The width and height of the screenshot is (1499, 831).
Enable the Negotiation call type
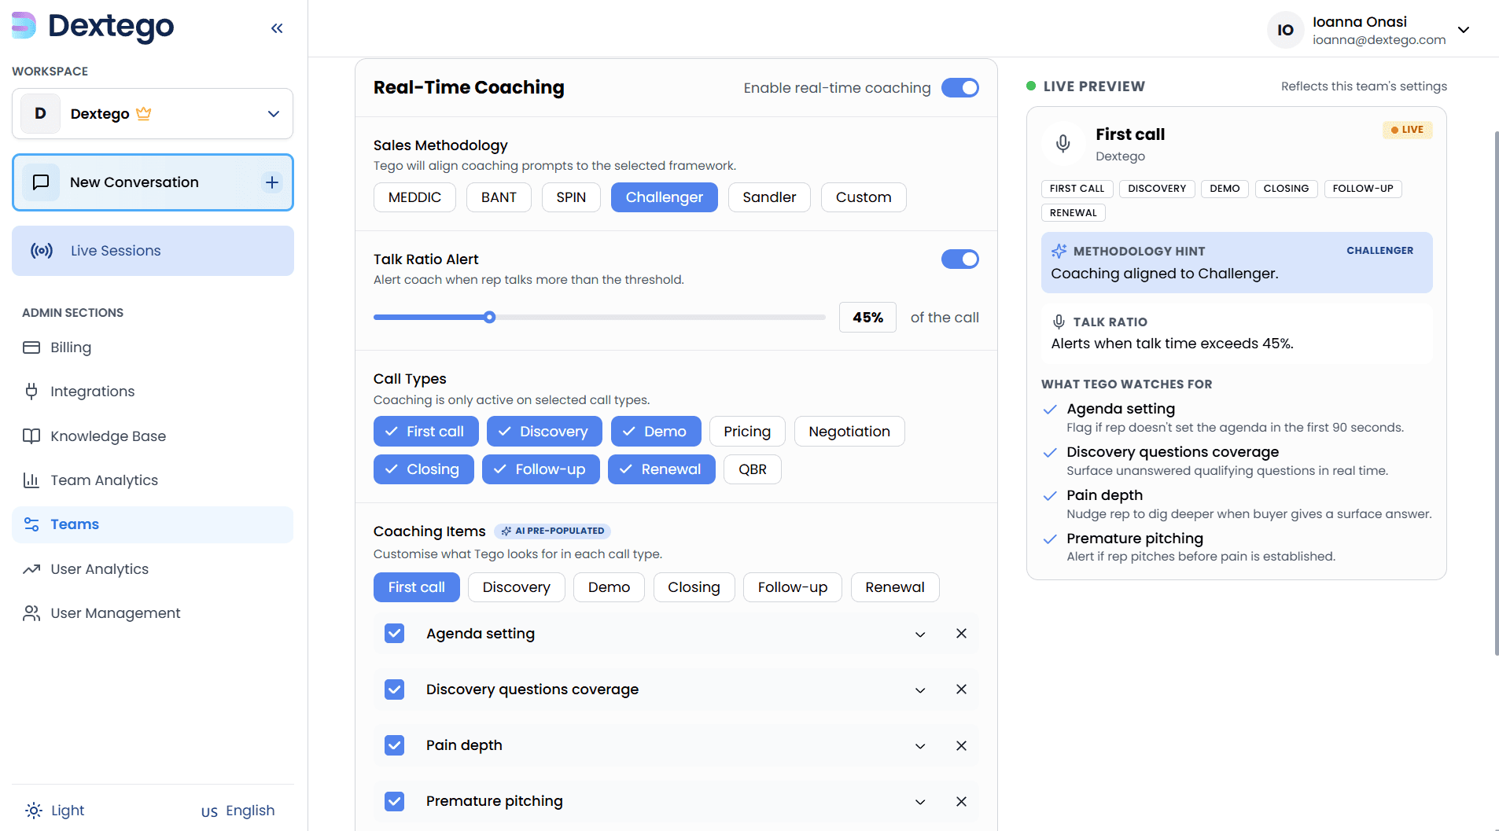pyautogui.click(x=849, y=432)
